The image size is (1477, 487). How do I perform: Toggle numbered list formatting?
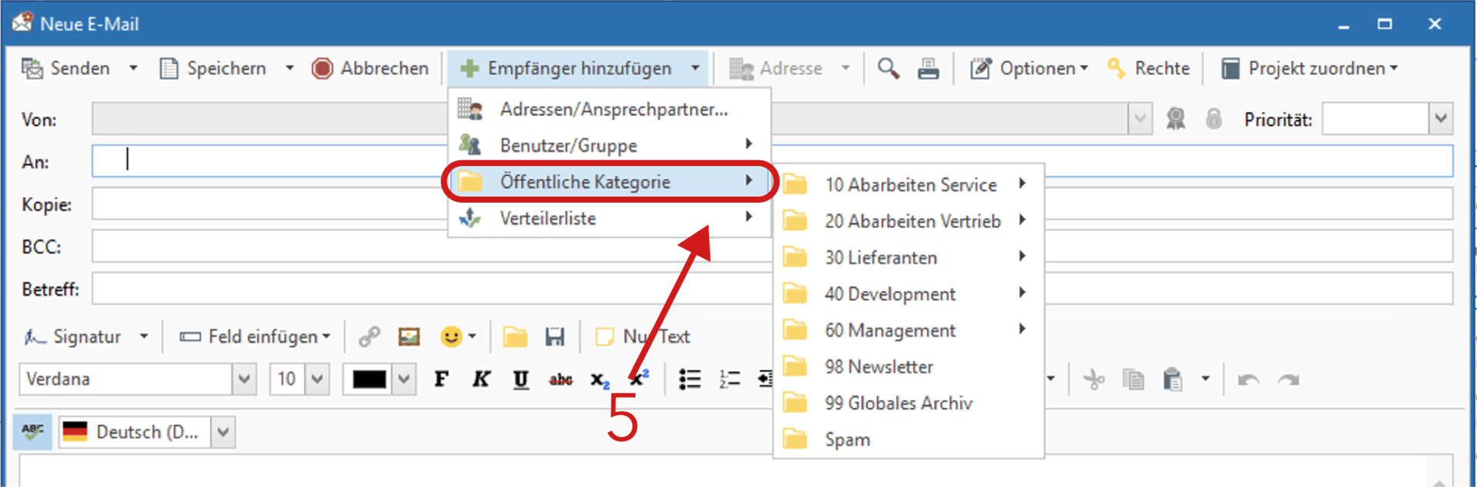click(x=729, y=379)
